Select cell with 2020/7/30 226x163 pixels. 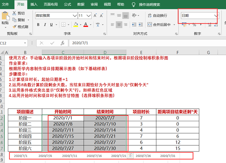(105, 148)
